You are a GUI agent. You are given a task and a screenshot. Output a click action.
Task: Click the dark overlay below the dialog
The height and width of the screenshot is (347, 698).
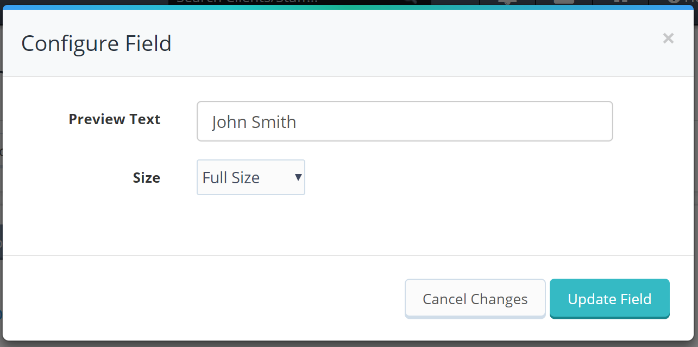[349, 344]
